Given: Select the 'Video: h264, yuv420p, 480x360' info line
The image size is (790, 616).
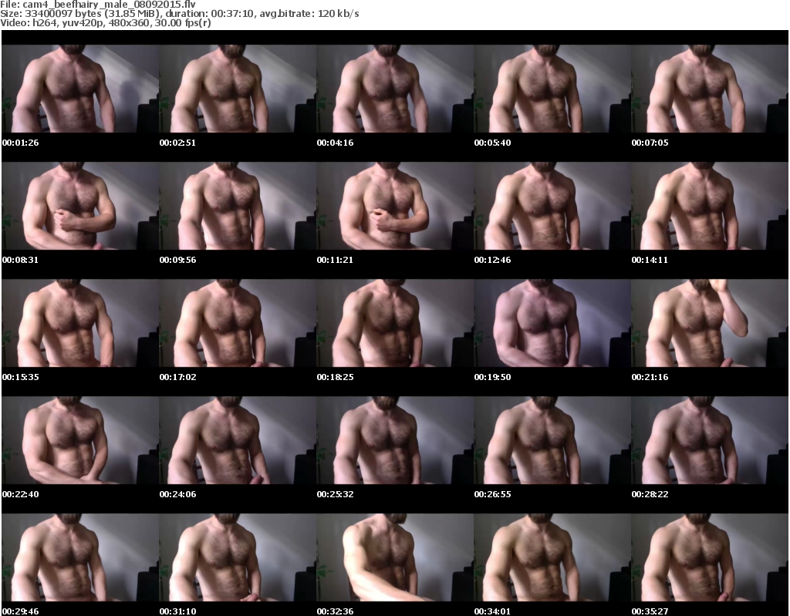Looking at the screenshot, I should pyautogui.click(x=106, y=22).
